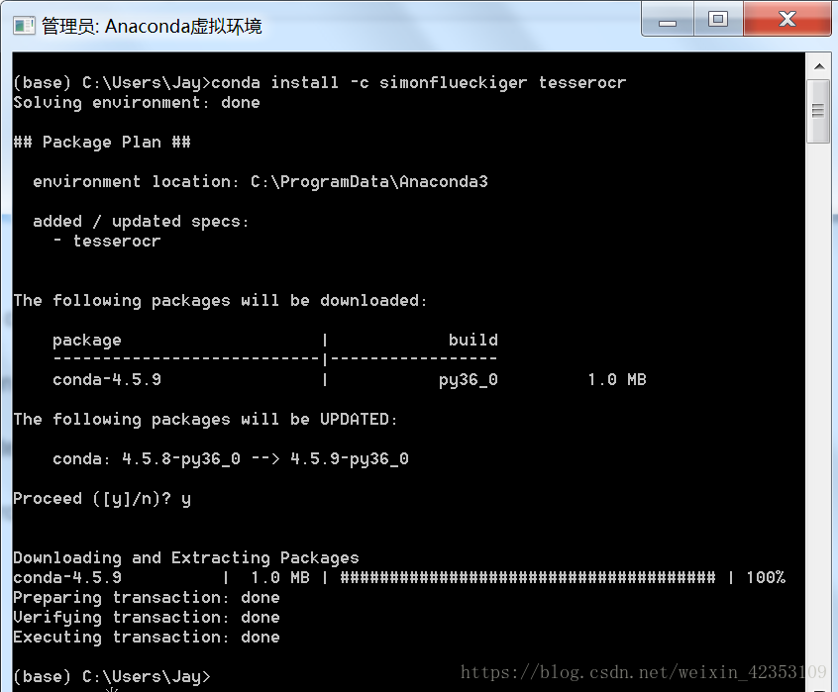Click the 'build' column header

pyautogui.click(x=472, y=340)
